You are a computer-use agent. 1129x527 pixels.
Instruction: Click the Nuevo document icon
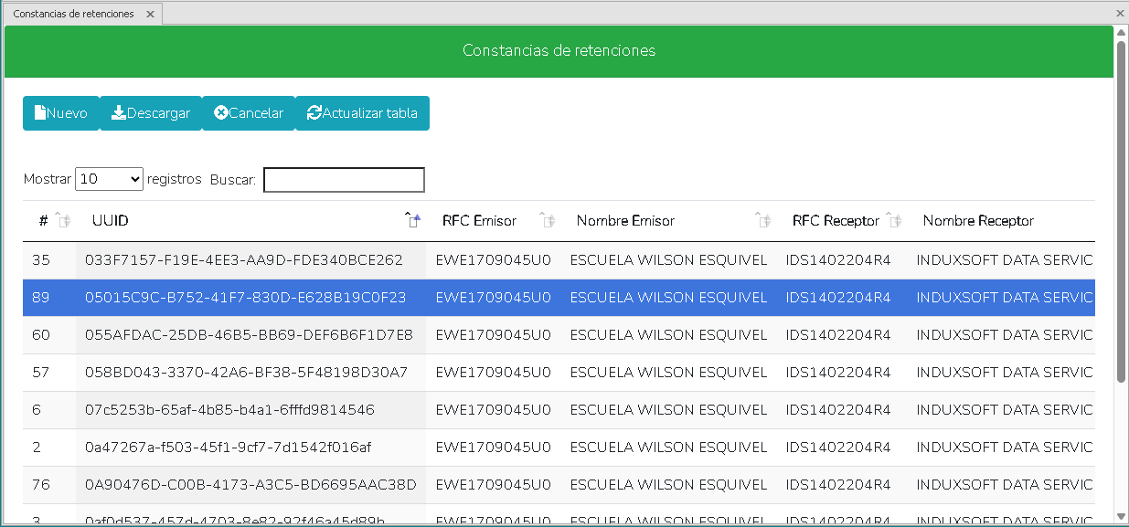(x=40, y=113)
